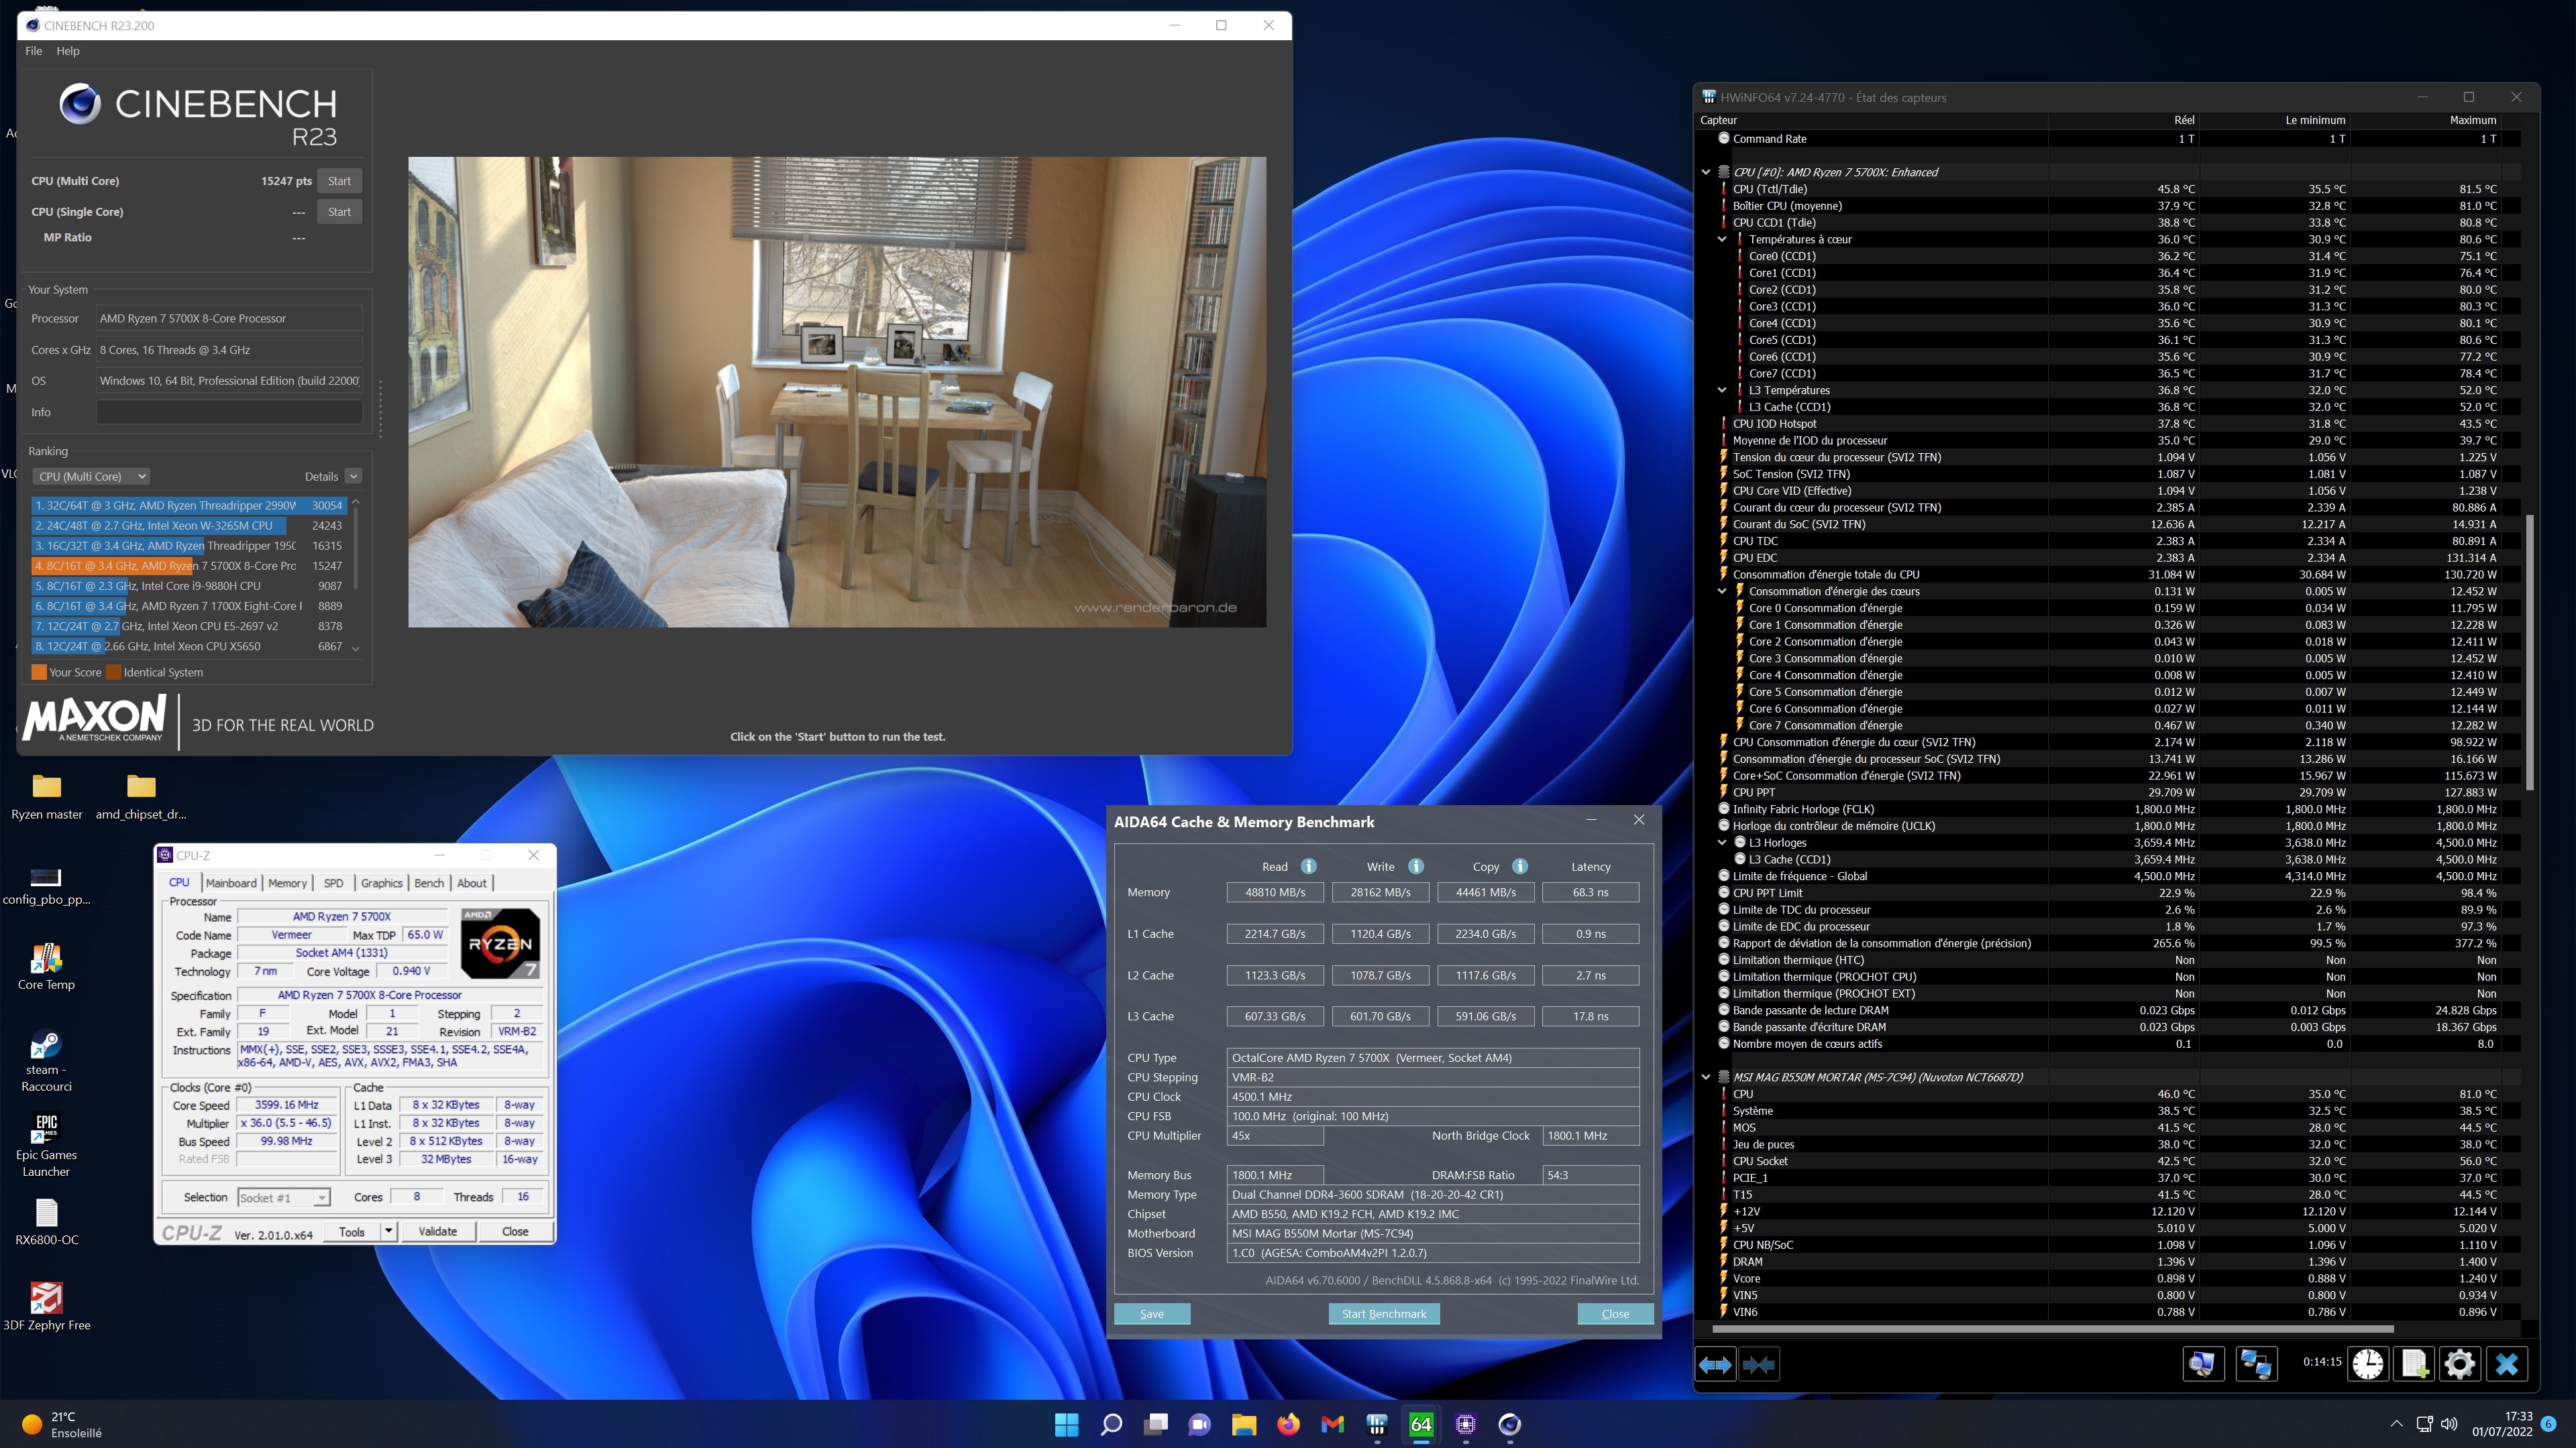Click the HWiNFO collapse columns arrows icon
This screenshot has height=1448, width=2576.
[x=1759, y=1364]
